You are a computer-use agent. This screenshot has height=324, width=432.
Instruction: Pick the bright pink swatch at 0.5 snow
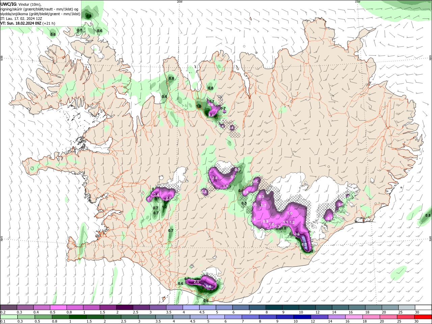(58, 307)
